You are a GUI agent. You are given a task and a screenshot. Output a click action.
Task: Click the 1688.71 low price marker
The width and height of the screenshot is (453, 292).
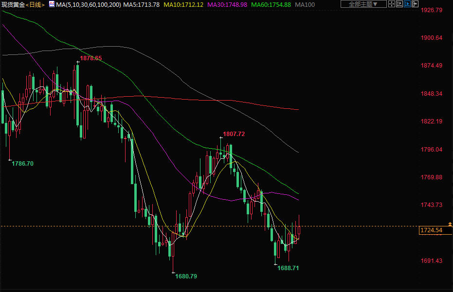(x=289, y=268)
